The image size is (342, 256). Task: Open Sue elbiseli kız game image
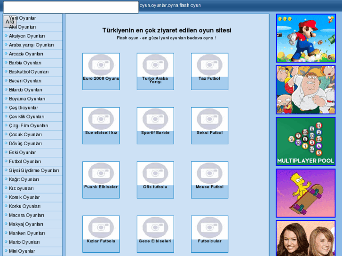tap(101, 119)
